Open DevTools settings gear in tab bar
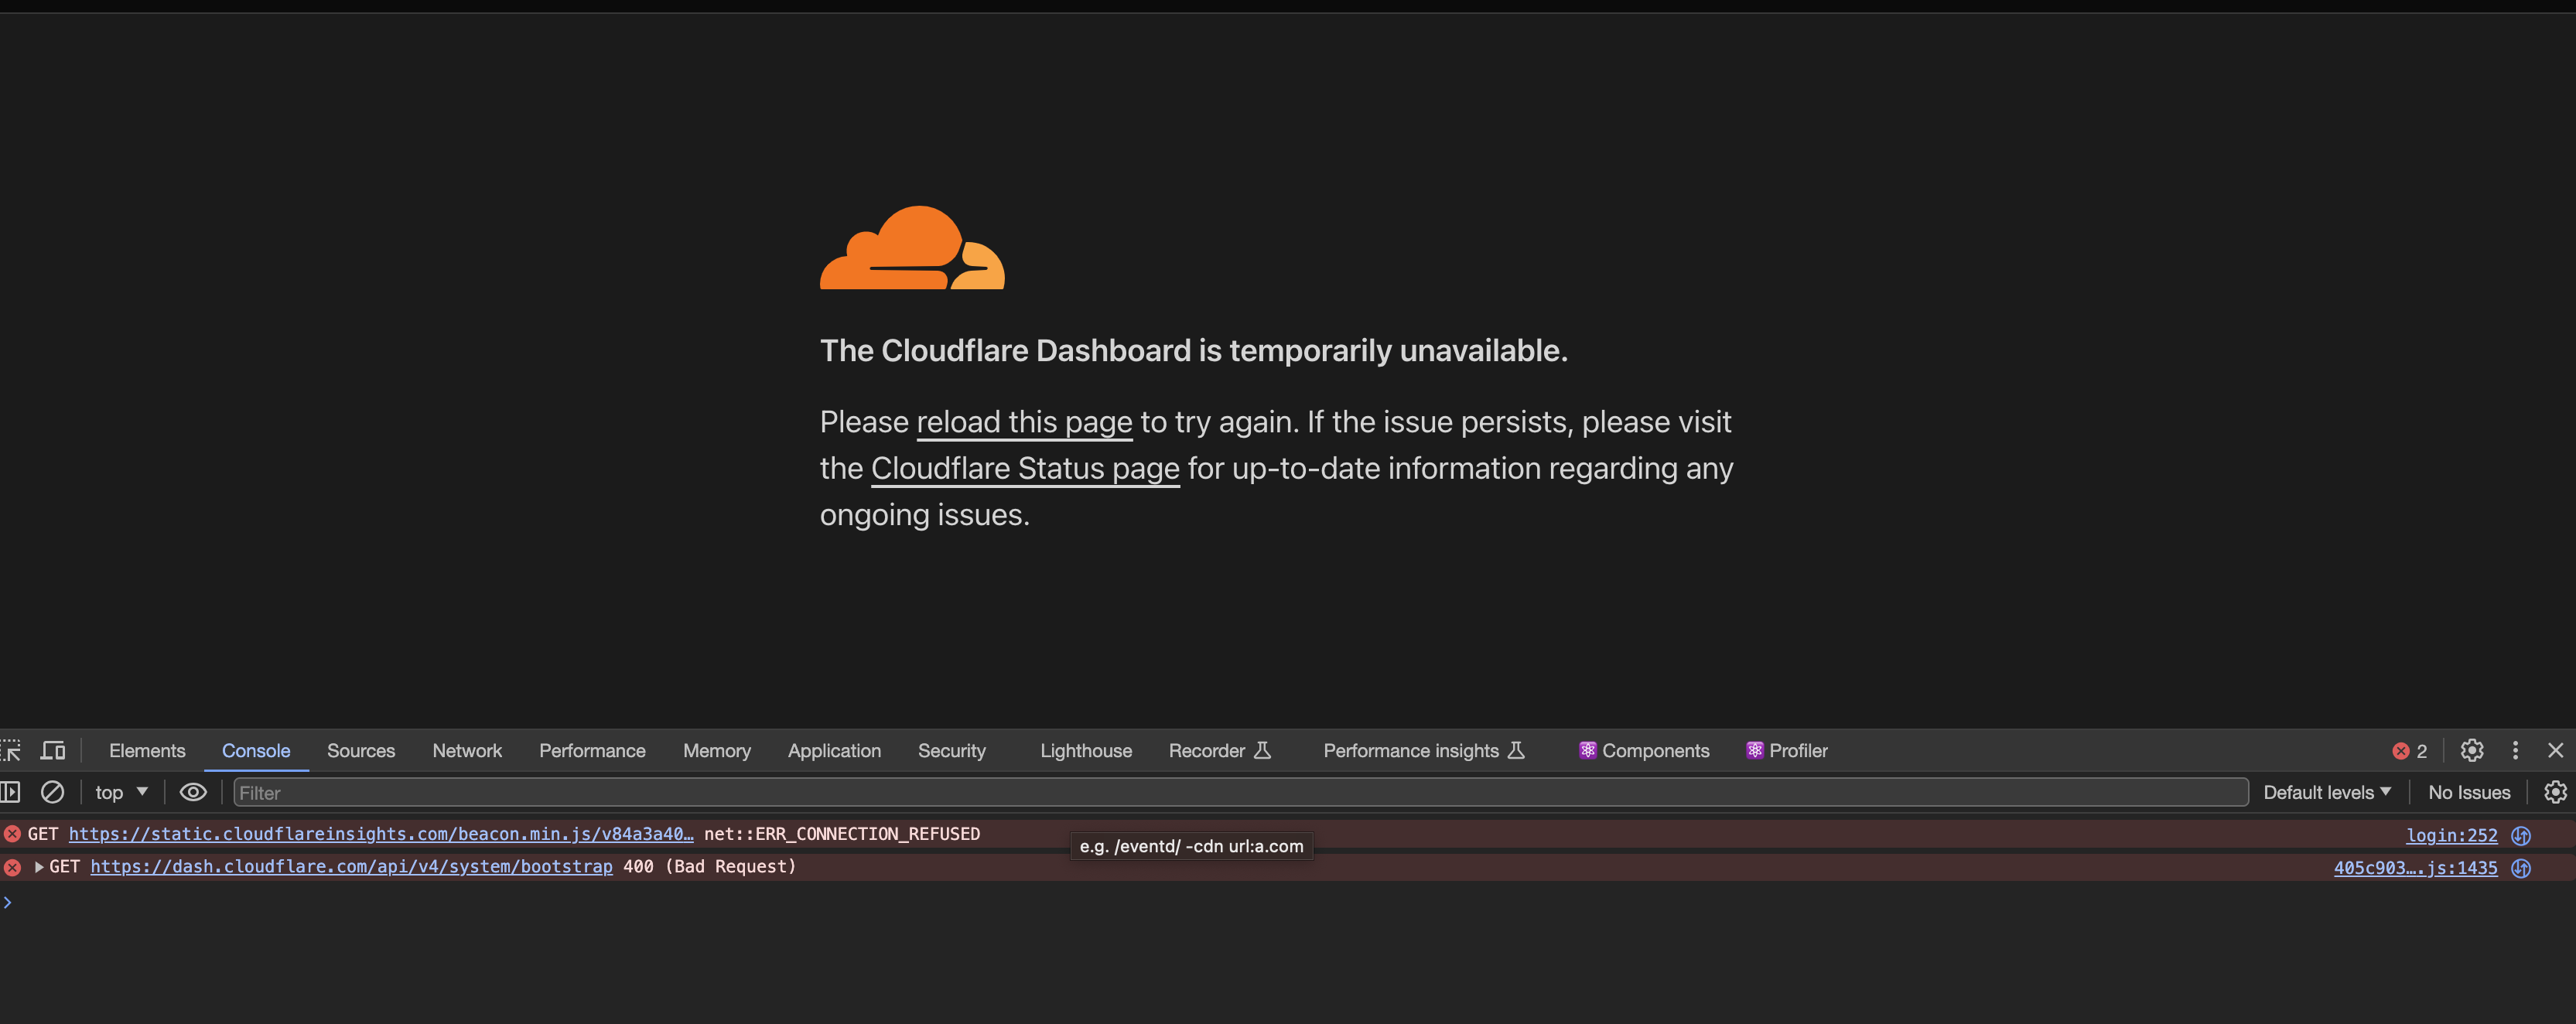 tap(2471, 750)
